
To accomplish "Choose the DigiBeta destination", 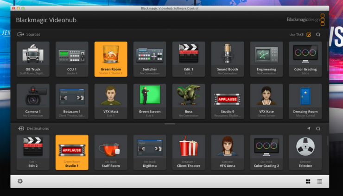I will point(150,152).
